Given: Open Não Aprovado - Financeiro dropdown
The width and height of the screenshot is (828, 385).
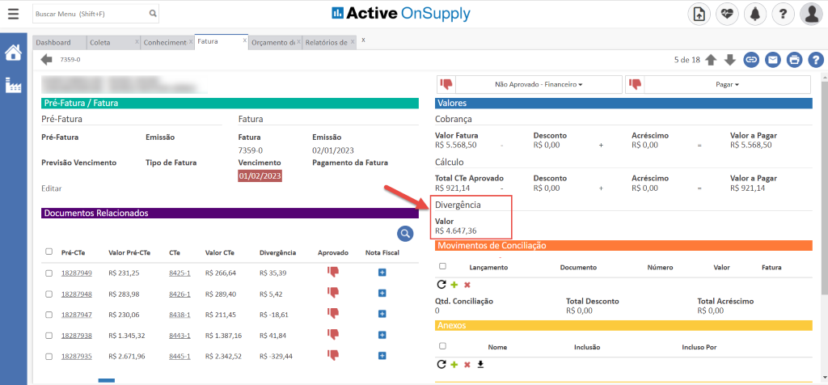Looking at the screenshot, I should (538, 84).
